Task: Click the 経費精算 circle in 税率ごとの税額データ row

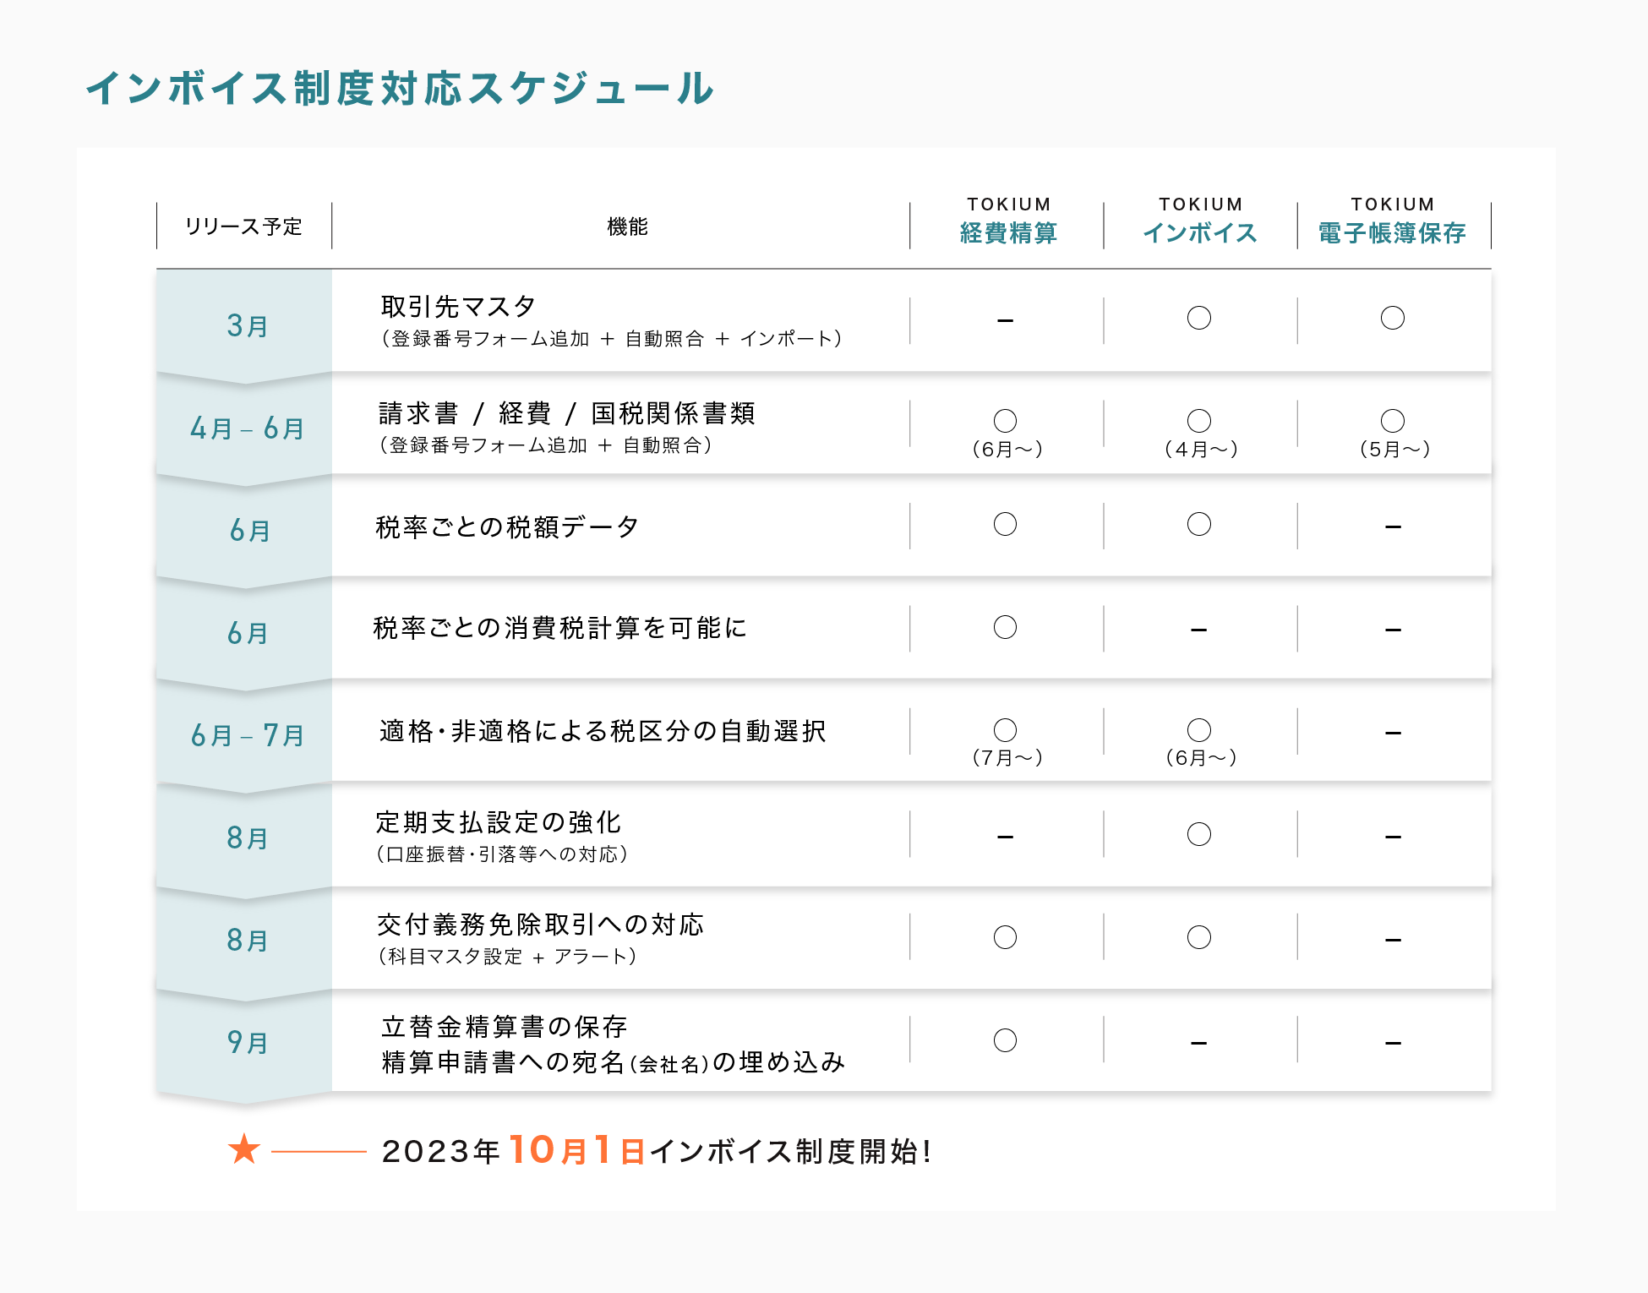Action: [x=1005, y=524]
